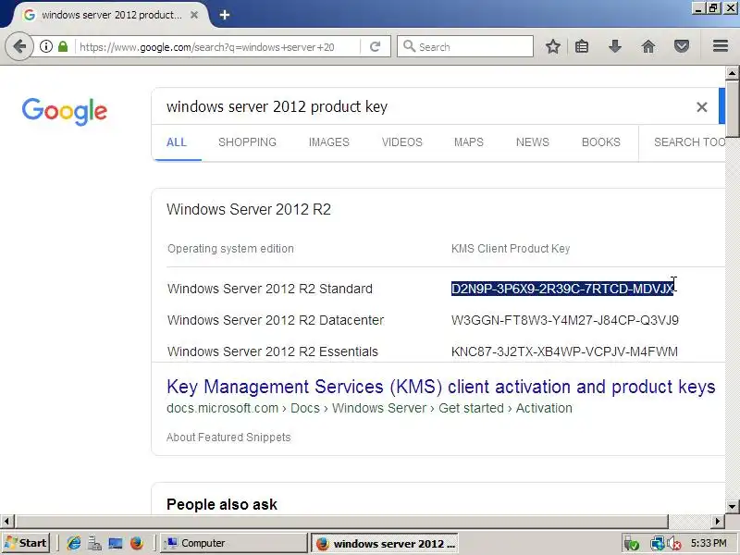Click the 'People also ask' heading
The image size is (740, 555).
tap(222, 504)
